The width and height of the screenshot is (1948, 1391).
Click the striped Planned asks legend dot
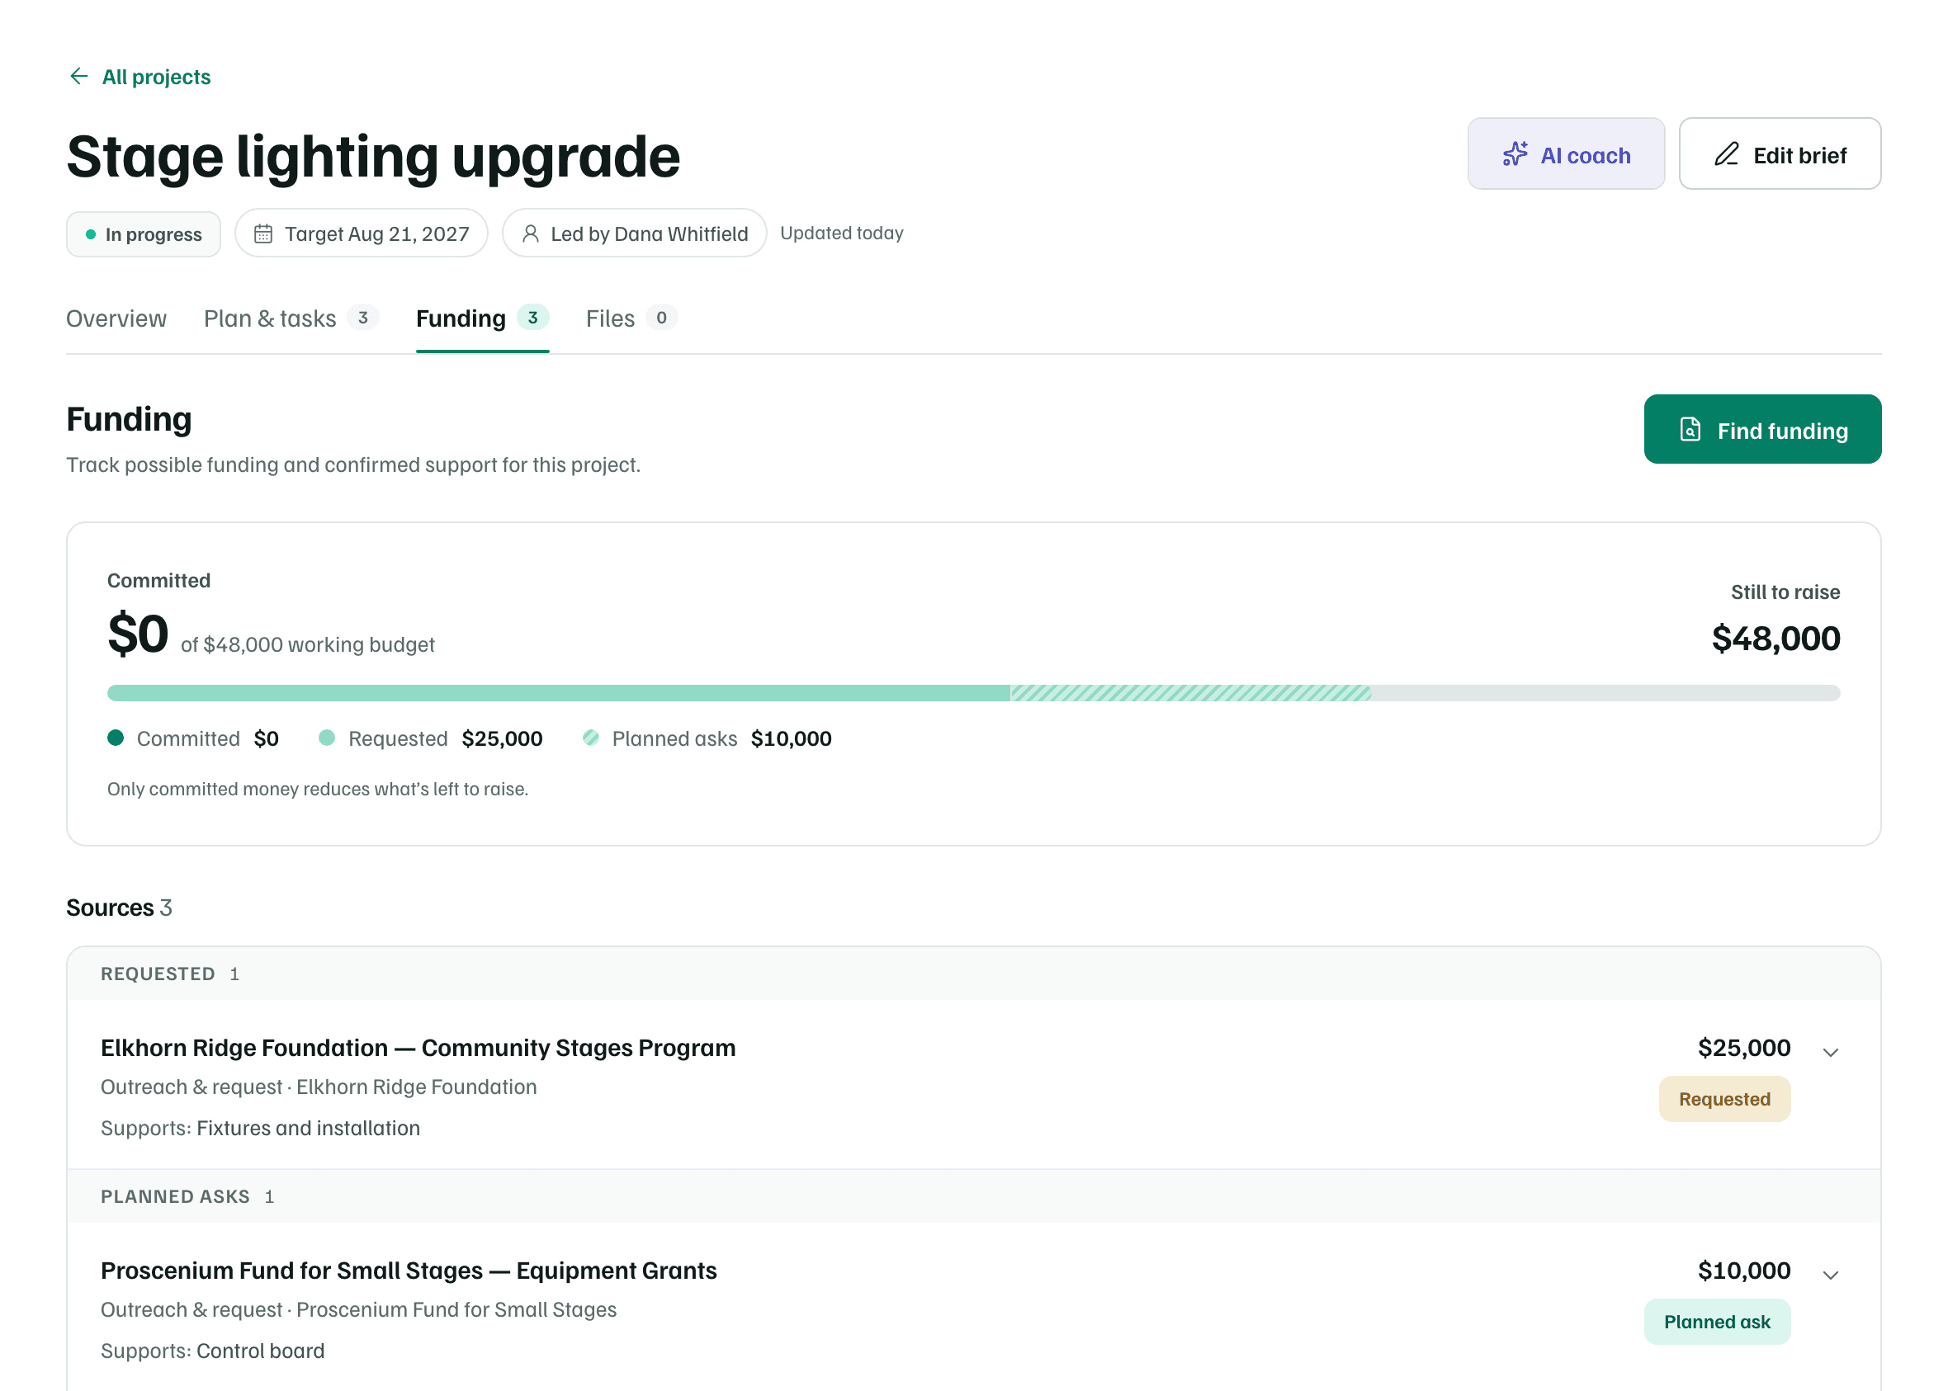click(590, 738)
